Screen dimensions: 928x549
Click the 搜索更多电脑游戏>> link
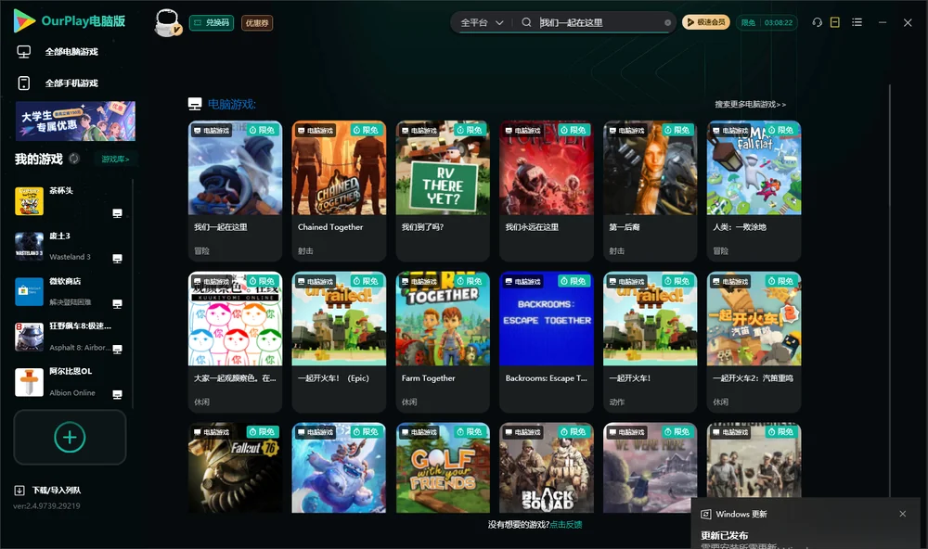coord(750,104)
